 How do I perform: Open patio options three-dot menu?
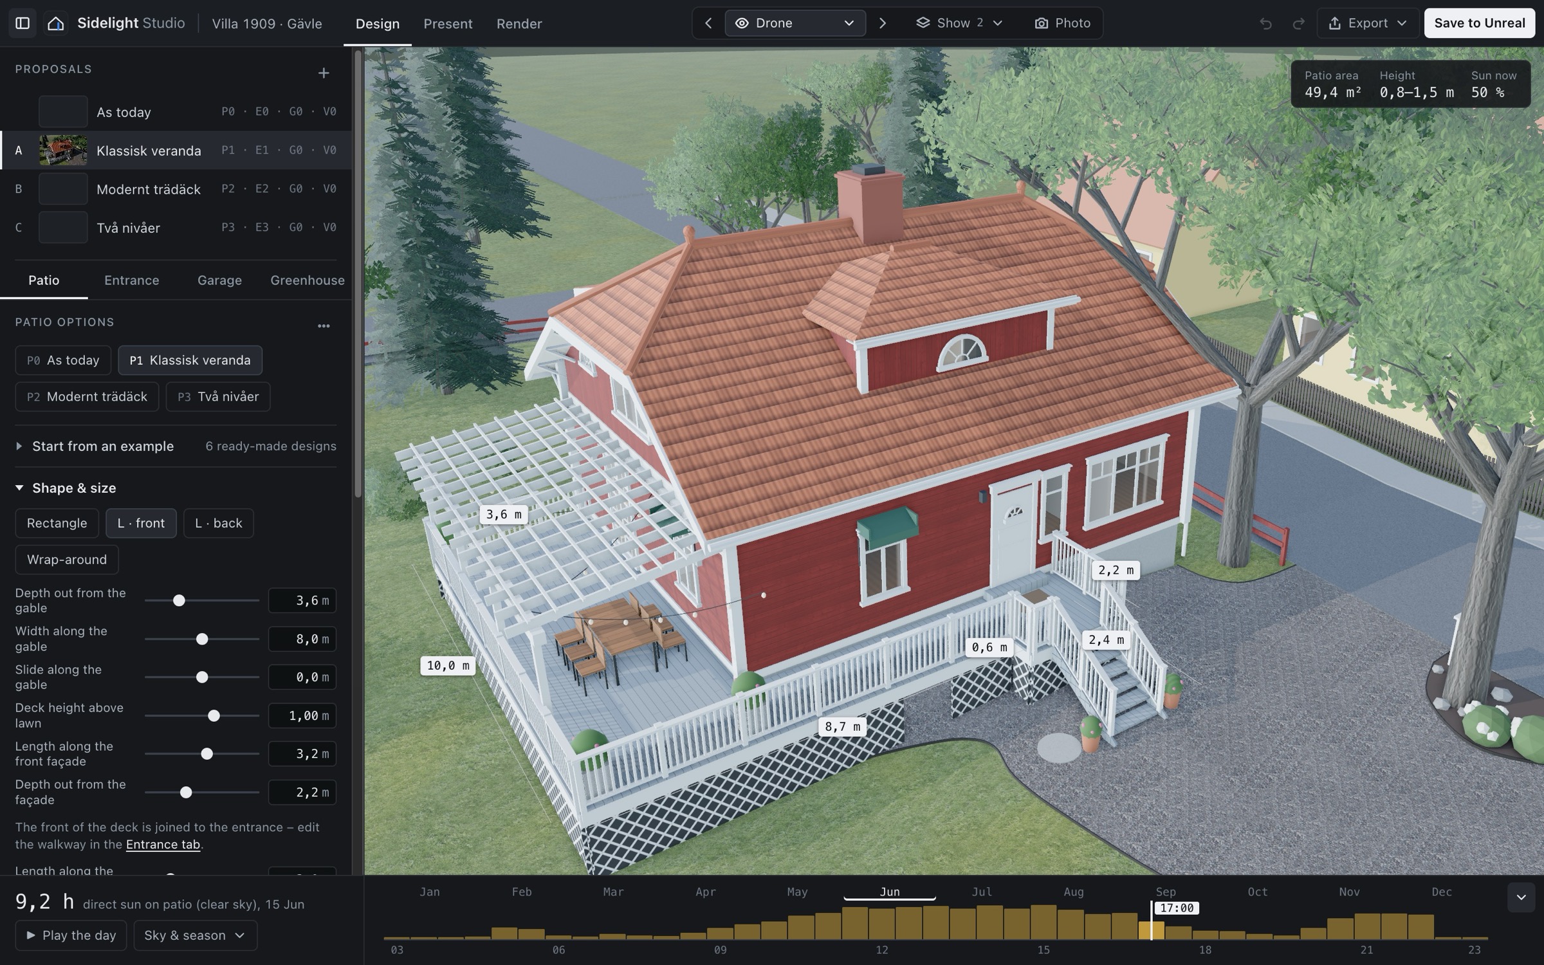coord(324,326)
